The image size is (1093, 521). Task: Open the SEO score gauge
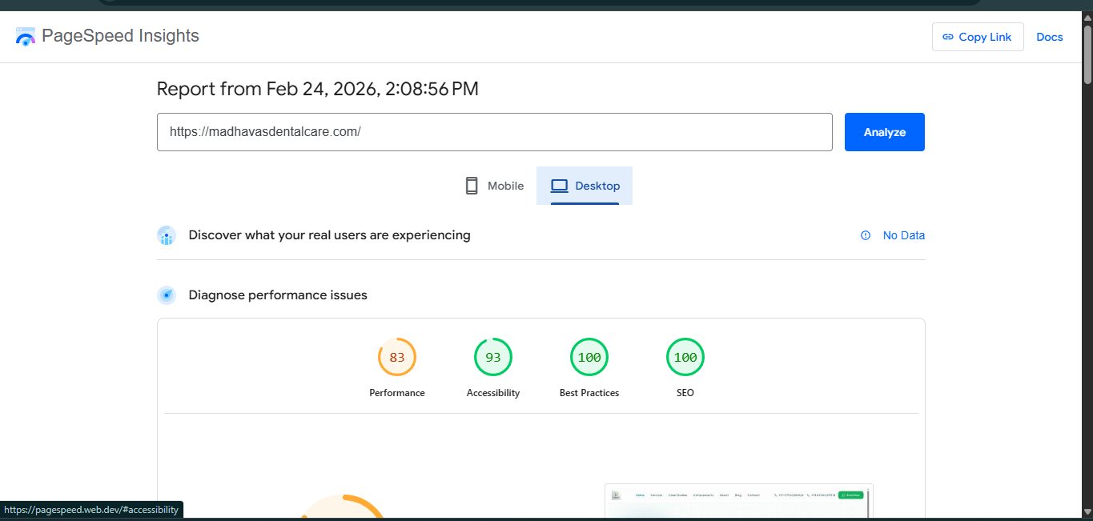coord(685,357)
